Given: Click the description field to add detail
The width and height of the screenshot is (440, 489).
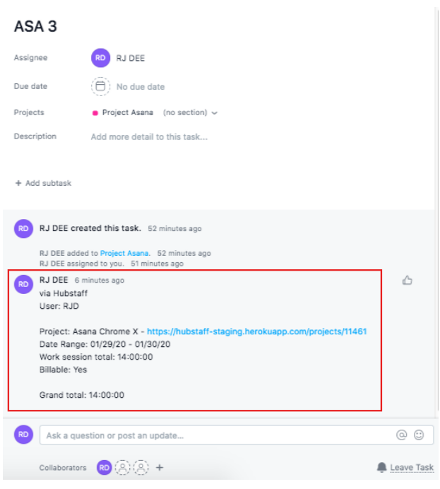Looking at the screenshot, I should (x=149, y=137).
